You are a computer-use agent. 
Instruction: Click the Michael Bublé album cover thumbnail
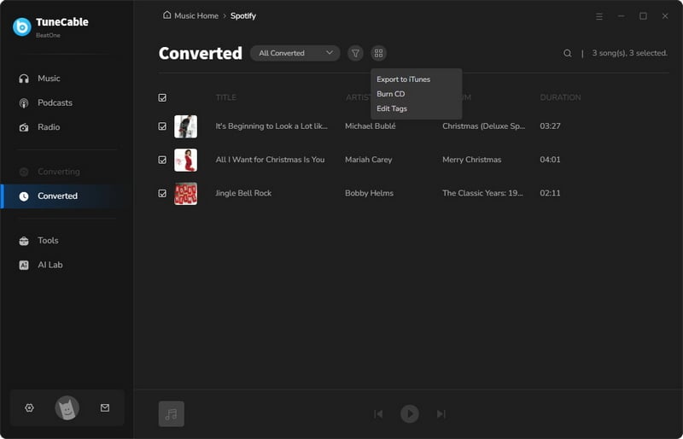[185, 126]
